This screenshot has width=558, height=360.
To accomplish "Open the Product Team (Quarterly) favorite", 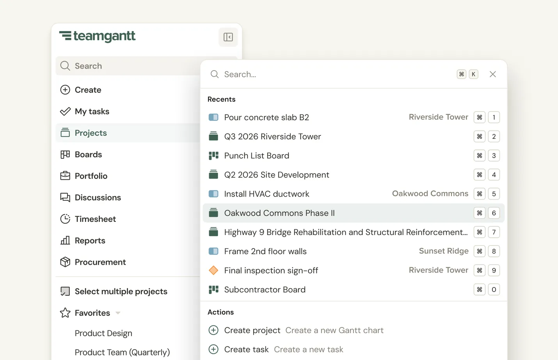I will coord(122,352).
